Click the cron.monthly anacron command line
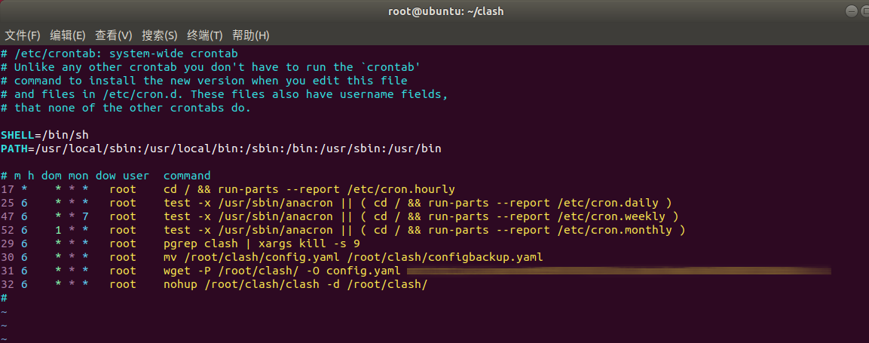Image resolution: width=869 pixels, height=343 pixels. click(424, 230)
